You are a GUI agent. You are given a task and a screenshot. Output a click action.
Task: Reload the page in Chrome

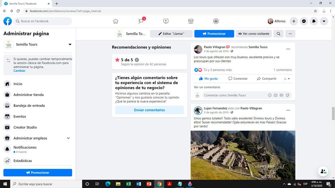click(18, 11)
